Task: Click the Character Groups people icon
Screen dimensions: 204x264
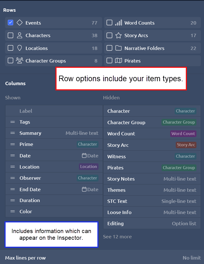Action: (x=20, y=61)
